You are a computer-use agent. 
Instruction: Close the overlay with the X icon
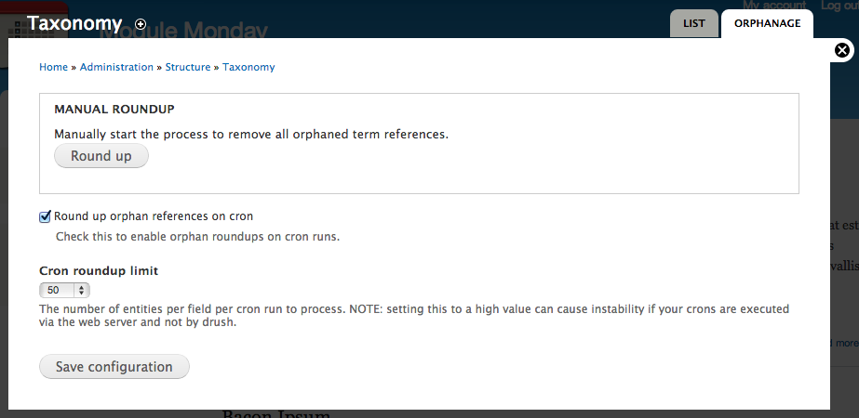[842, 50]
